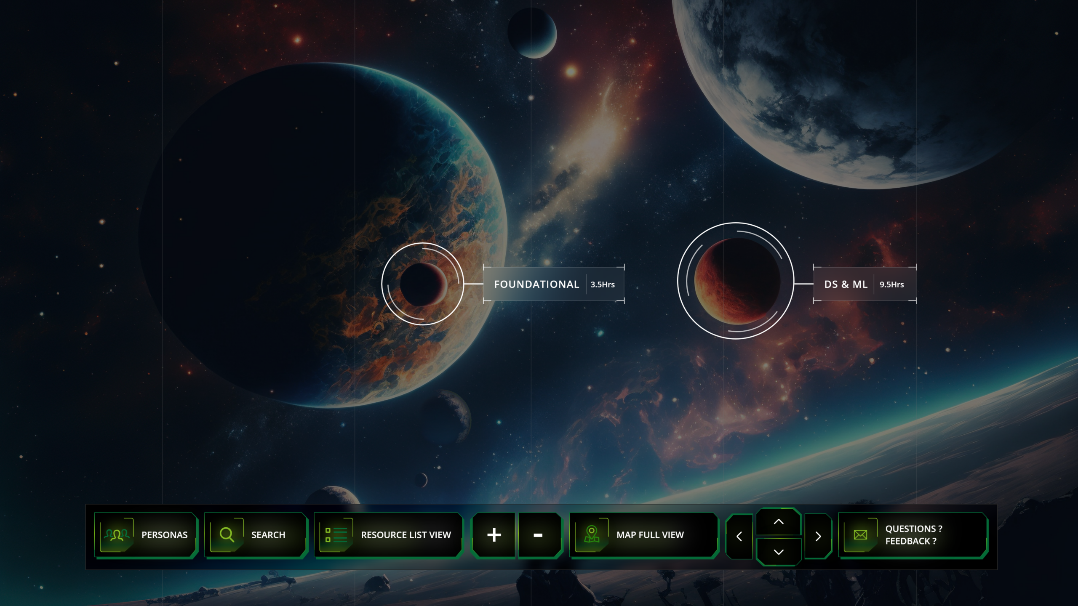Click the Resource List View list icon
This screenshot has width=1078, height=606.
coord(336,535)
